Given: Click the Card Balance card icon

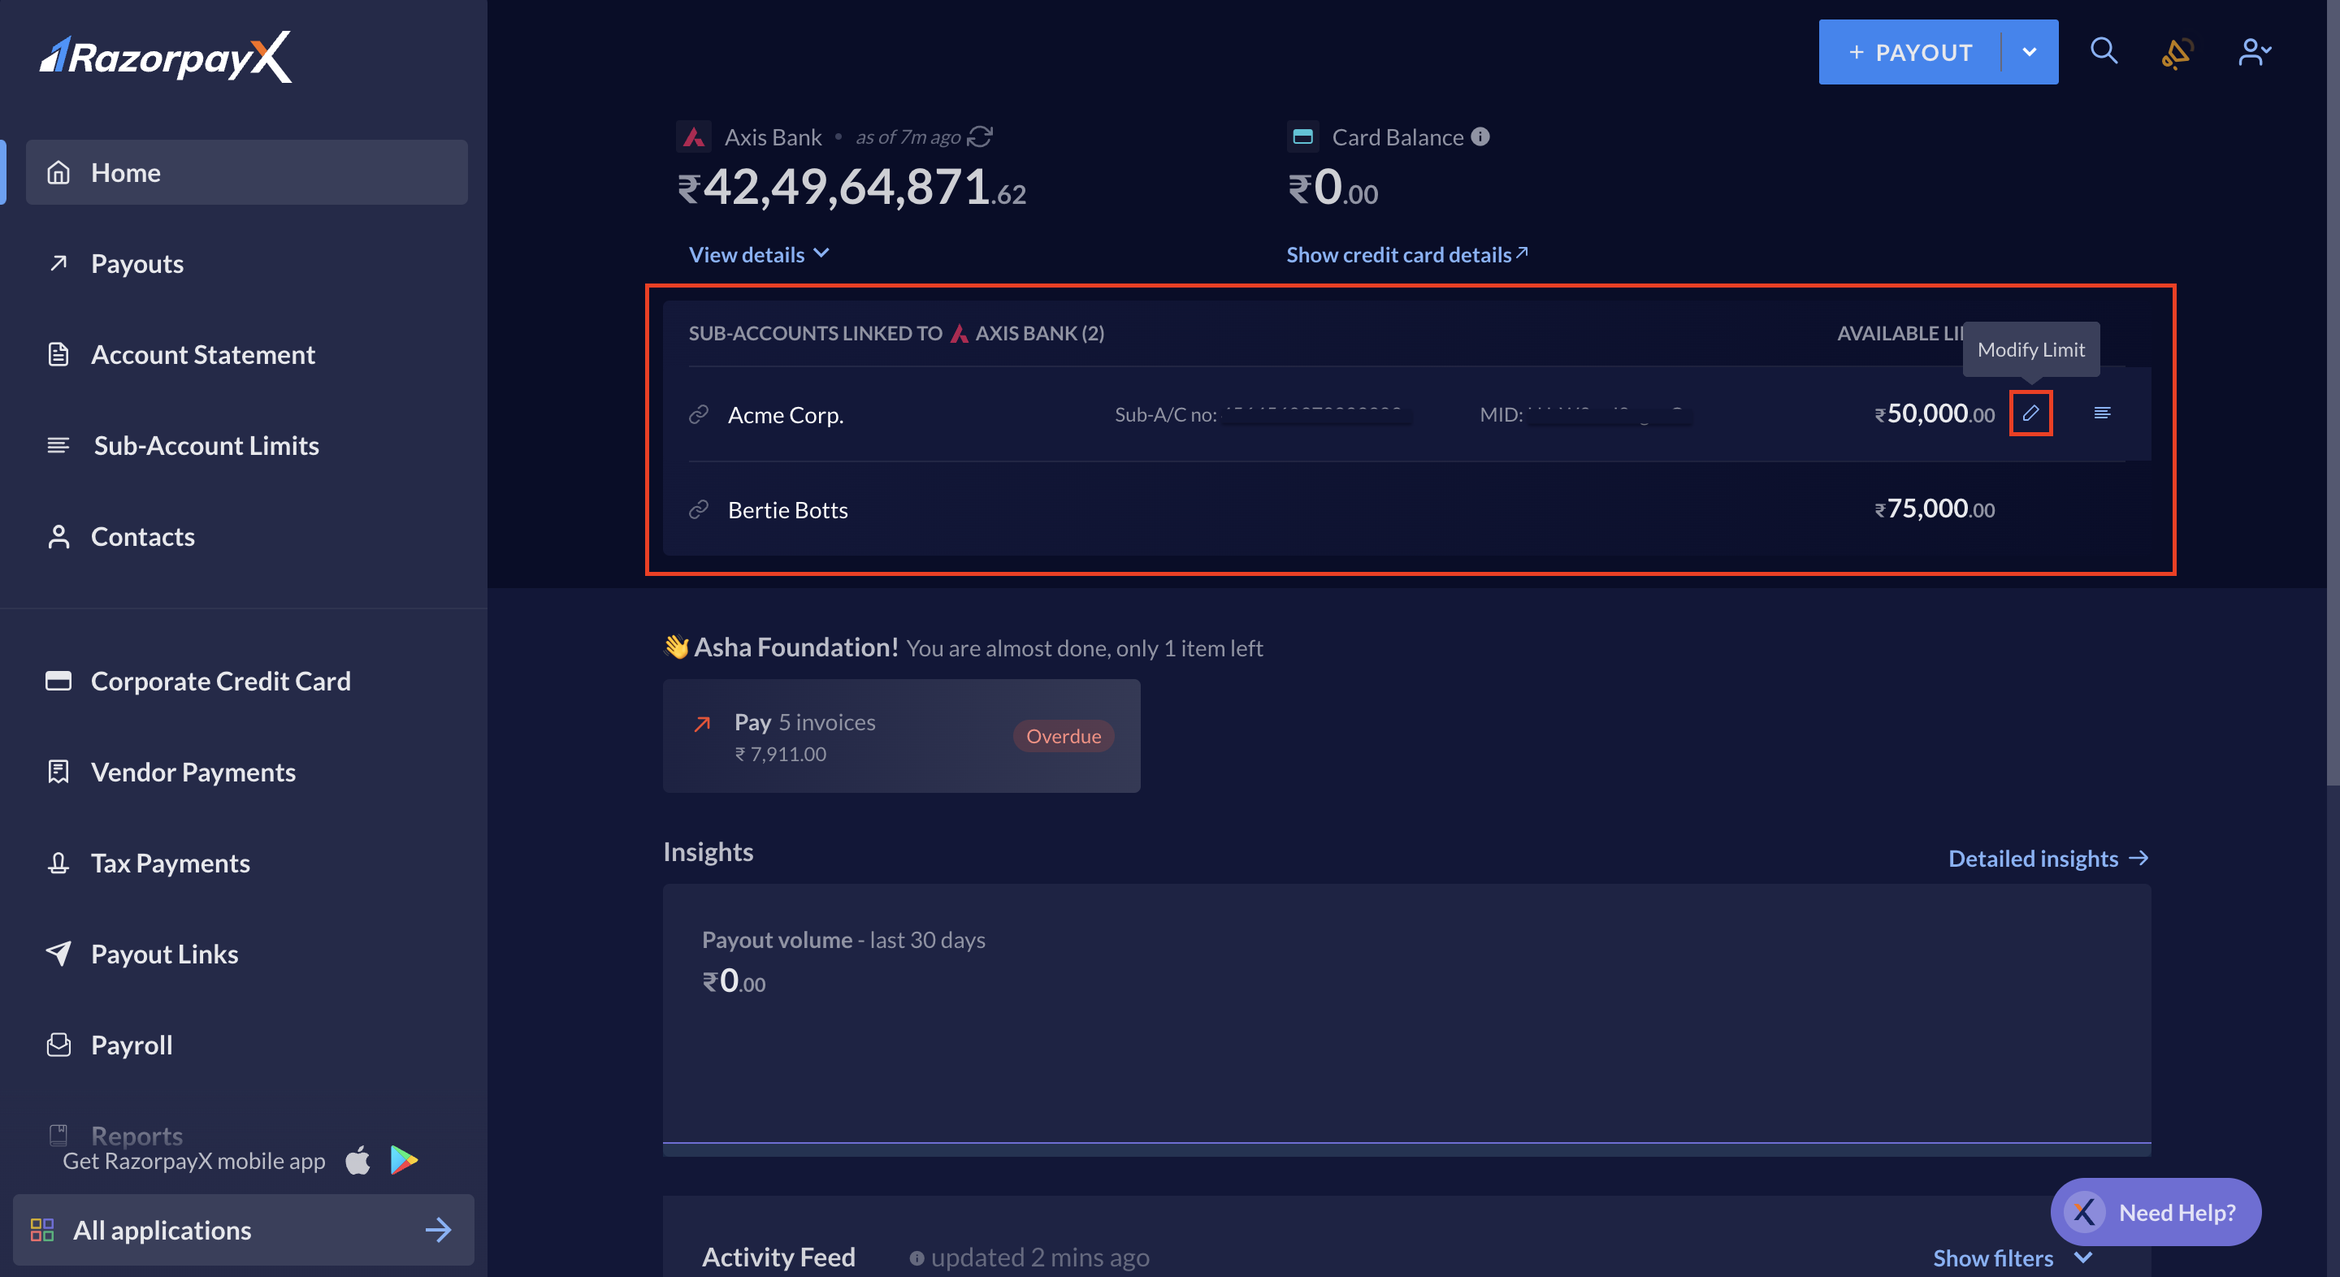Looking at the screenshot, I should click(1302, 136).
